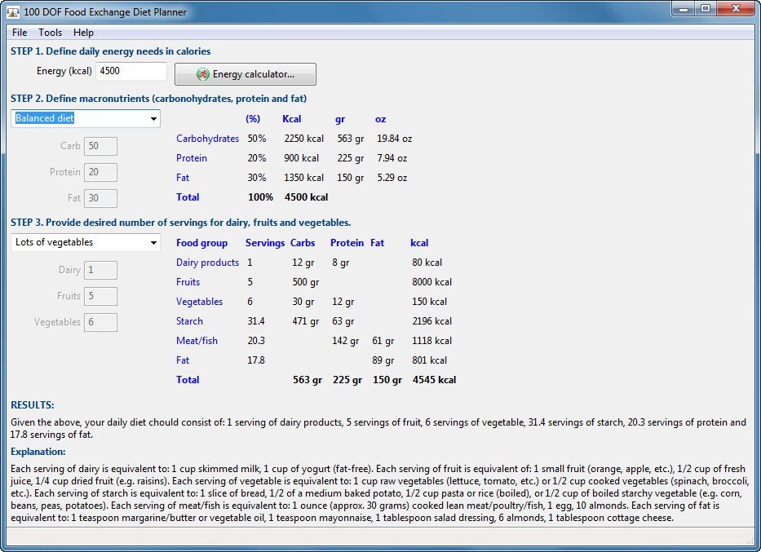Select the Fat percentage field

[100, 199]
